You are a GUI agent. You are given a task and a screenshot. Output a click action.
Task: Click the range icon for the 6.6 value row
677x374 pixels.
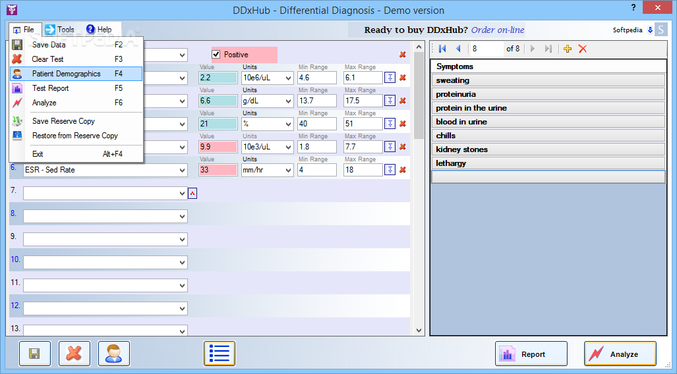coord(390,101)
